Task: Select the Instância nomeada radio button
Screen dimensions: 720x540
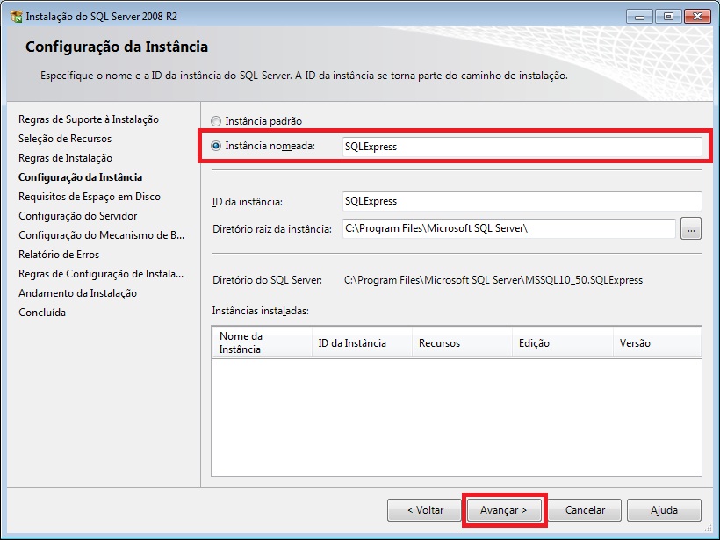Action: (216, 146)
